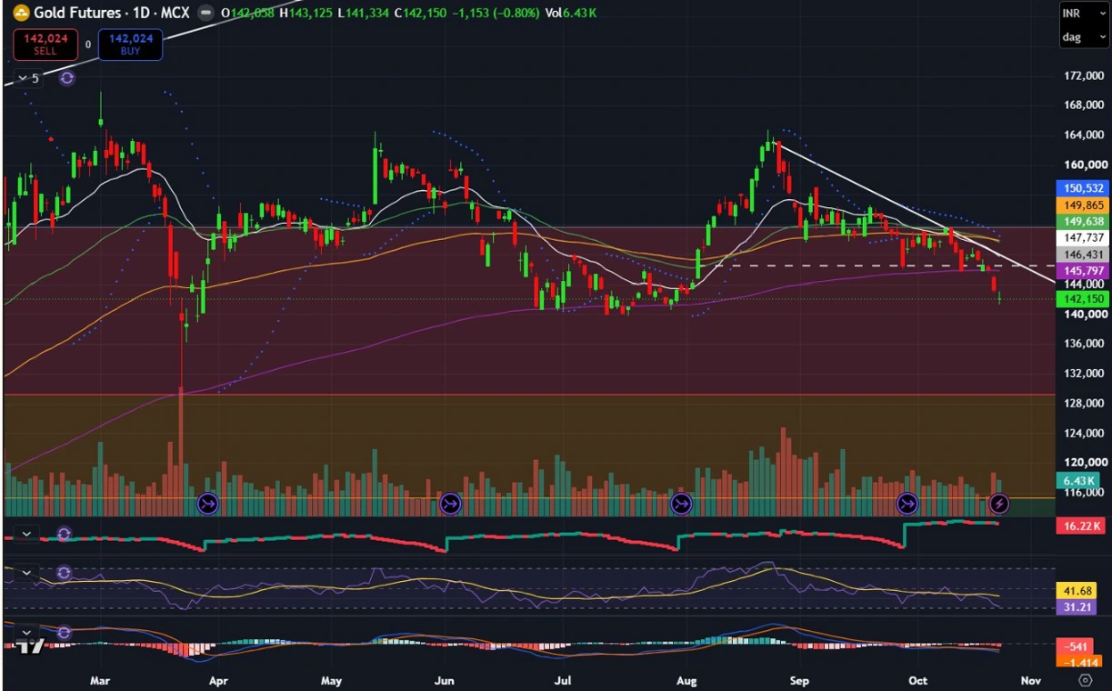Expand the RSI pane legend chevron
Screen dimensions: 1112x691
(x=27, y=572)
